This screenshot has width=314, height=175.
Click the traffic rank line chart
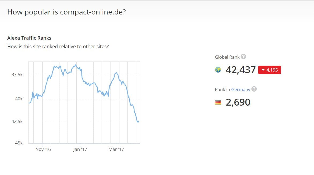(x=84, y=103)
